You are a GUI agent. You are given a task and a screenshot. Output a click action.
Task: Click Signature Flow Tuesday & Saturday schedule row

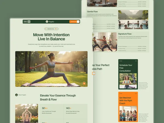point(132,51)
